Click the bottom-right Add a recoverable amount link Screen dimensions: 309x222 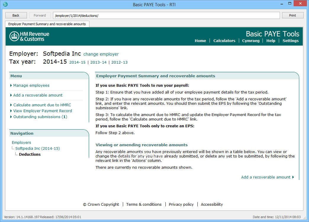[266, 177]
